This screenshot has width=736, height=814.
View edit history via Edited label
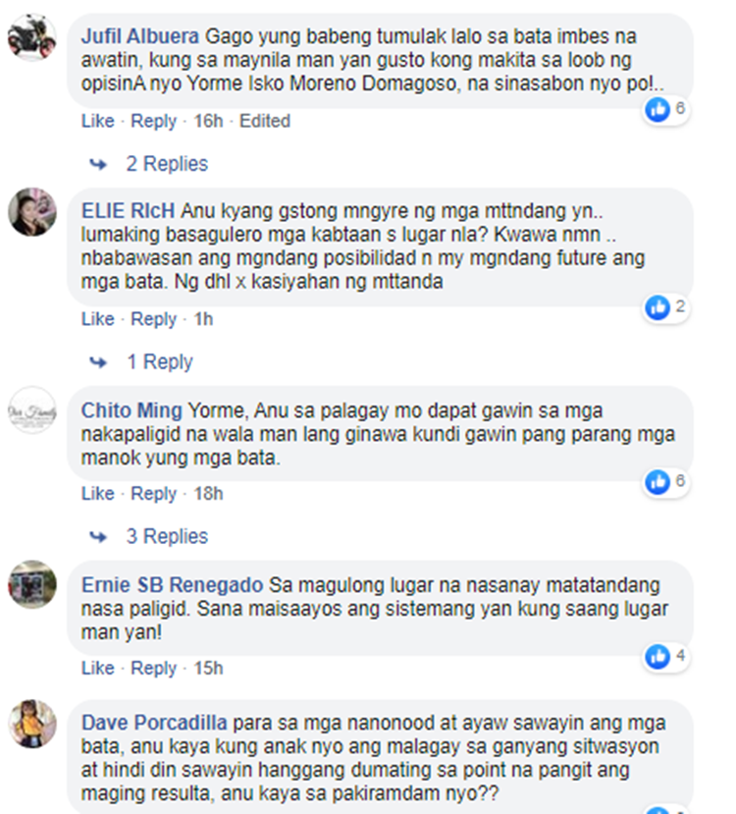pyautogui.click(x=265, y=121)
